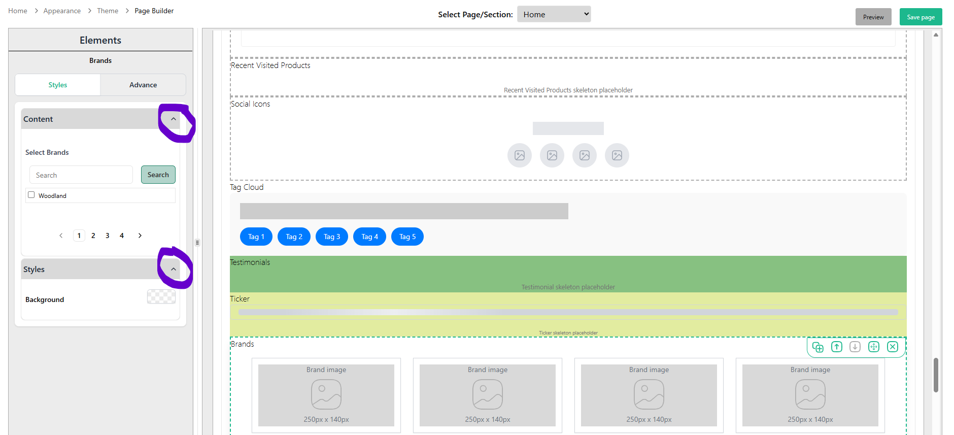Select the fourth Brand image placeholder
The width and height of the screenshot is (954, 435).
click(810, 395)
